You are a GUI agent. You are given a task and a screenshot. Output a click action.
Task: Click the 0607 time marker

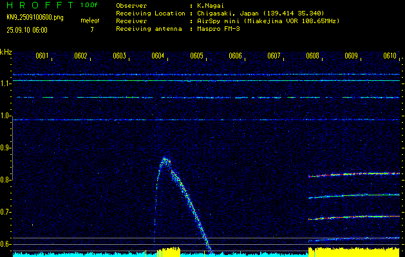coord(274,56)
